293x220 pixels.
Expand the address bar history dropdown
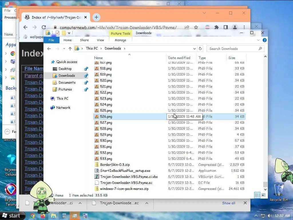[194, 49]
